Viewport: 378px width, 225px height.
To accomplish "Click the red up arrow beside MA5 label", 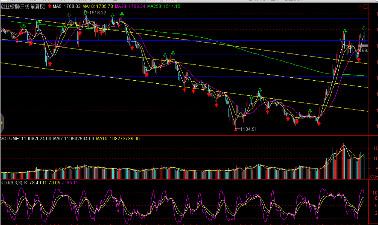I will coord(50,6).
